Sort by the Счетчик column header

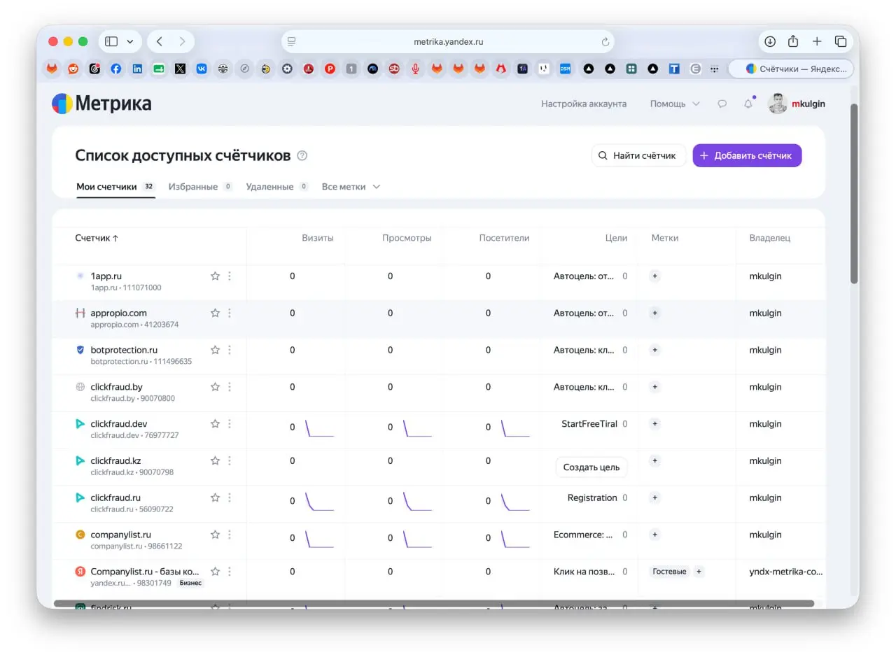tap(97, 238)
